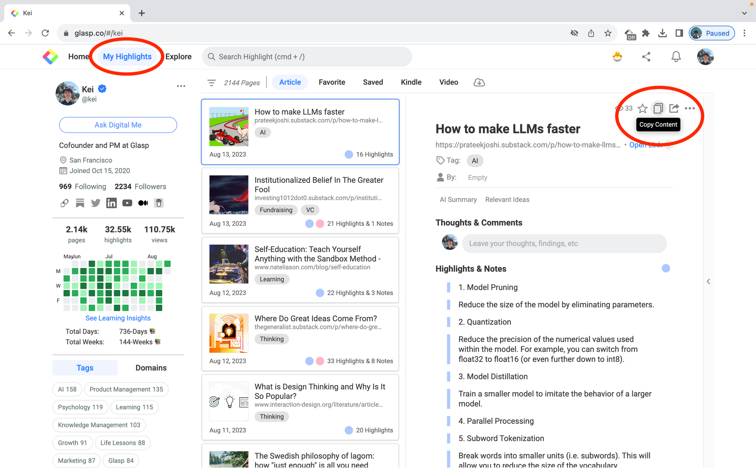Open the notifications bell
Image resolution: width=756 pixels, height=472 pixels.
676,57
